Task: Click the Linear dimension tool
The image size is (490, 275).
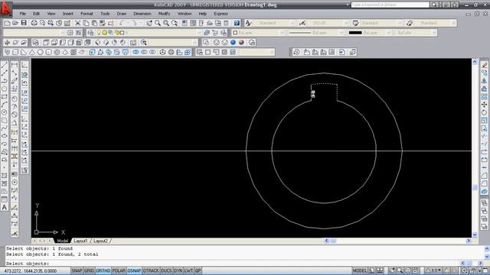Action: 15,65
